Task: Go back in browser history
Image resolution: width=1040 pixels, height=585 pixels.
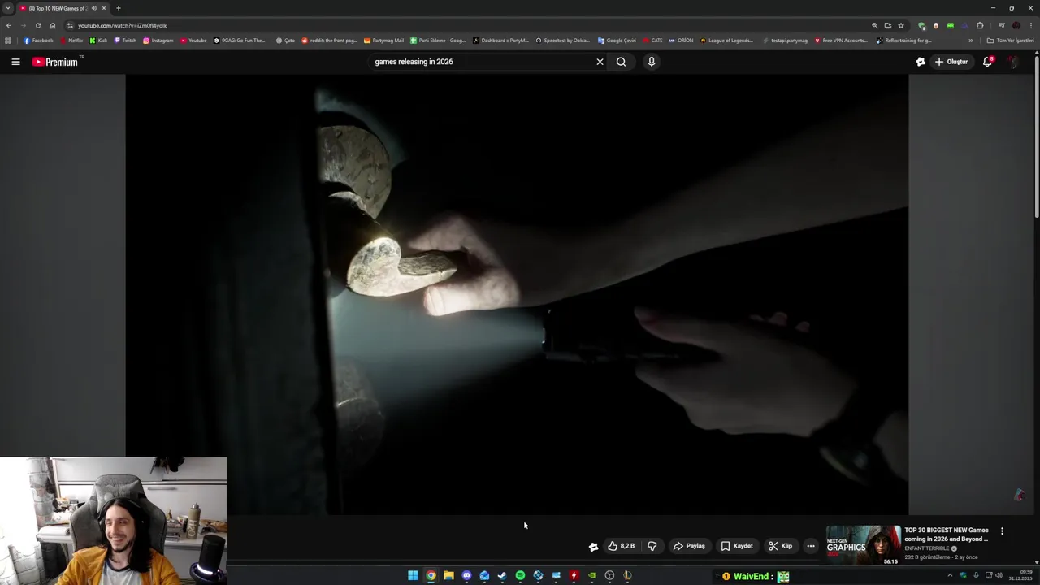Action: coord(9,25)
